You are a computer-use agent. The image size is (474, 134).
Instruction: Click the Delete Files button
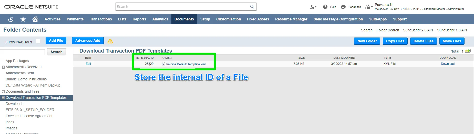[424, 41]
